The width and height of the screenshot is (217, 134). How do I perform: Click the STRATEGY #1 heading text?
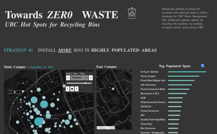[x=18, y=50]
